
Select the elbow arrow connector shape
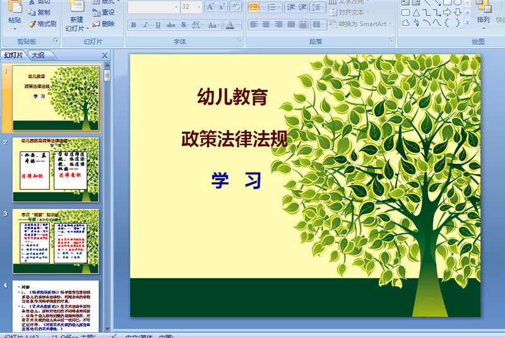coord(437,13)
